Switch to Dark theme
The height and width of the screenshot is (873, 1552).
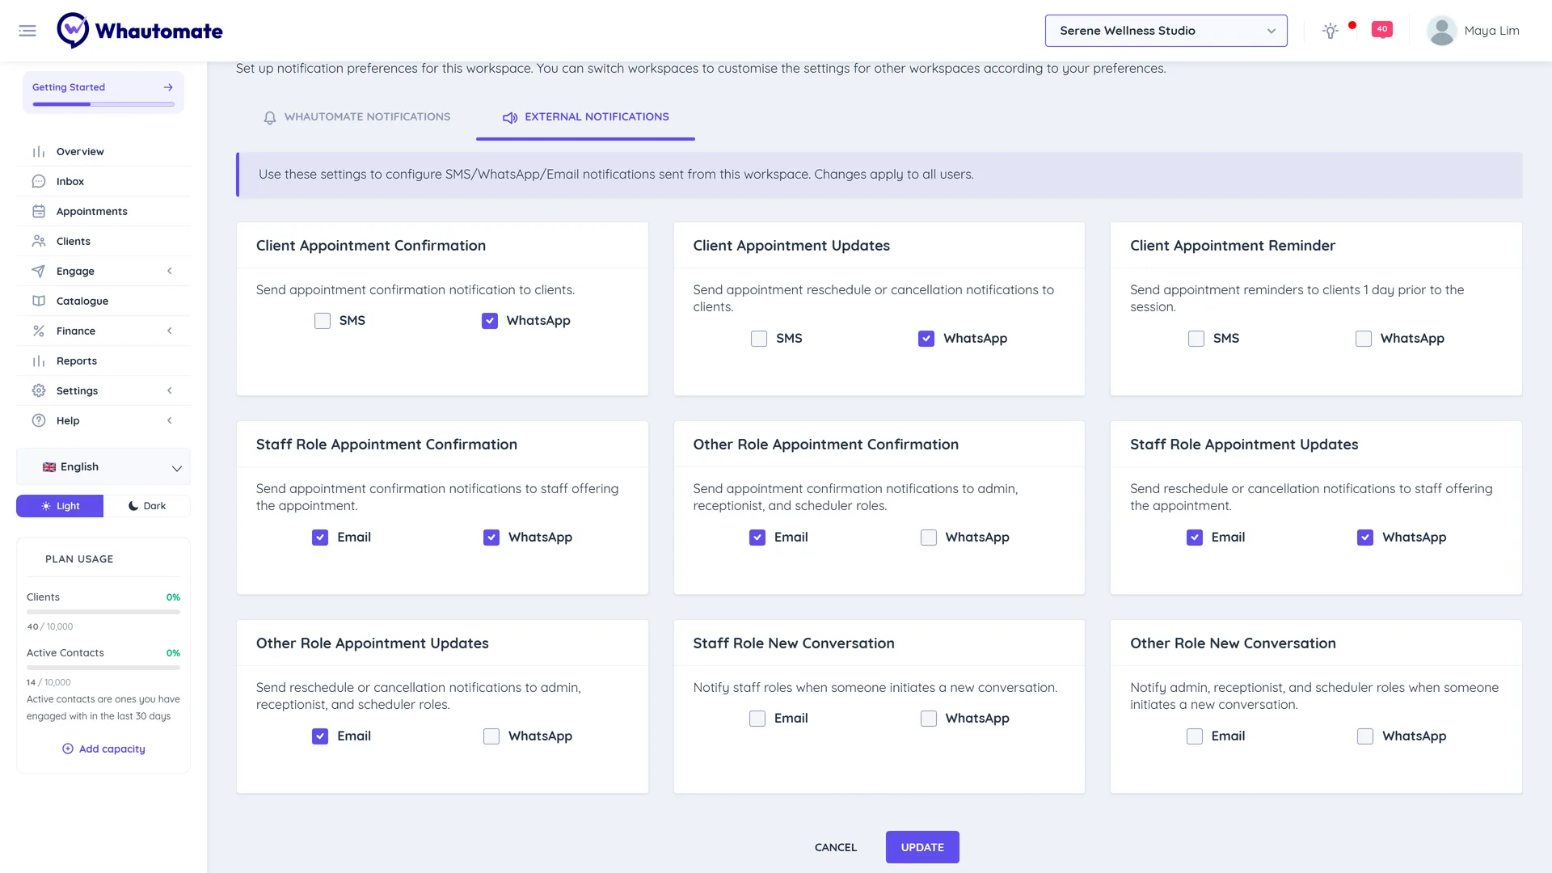tap(147, 506)
